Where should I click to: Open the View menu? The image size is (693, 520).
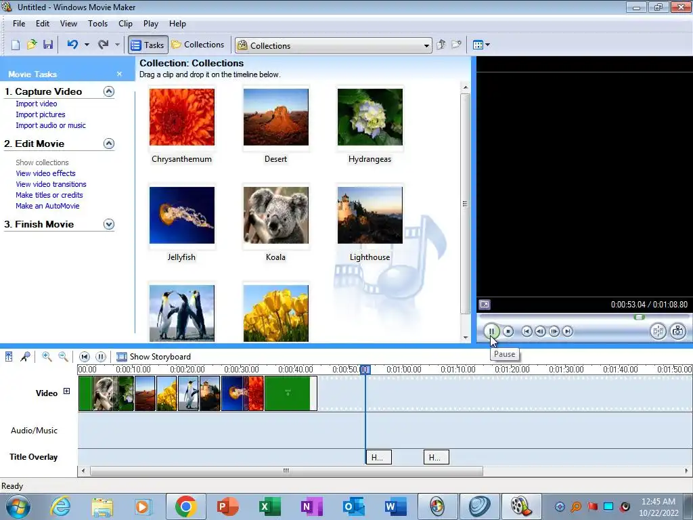pyautogui.click(x=68, y=24)
